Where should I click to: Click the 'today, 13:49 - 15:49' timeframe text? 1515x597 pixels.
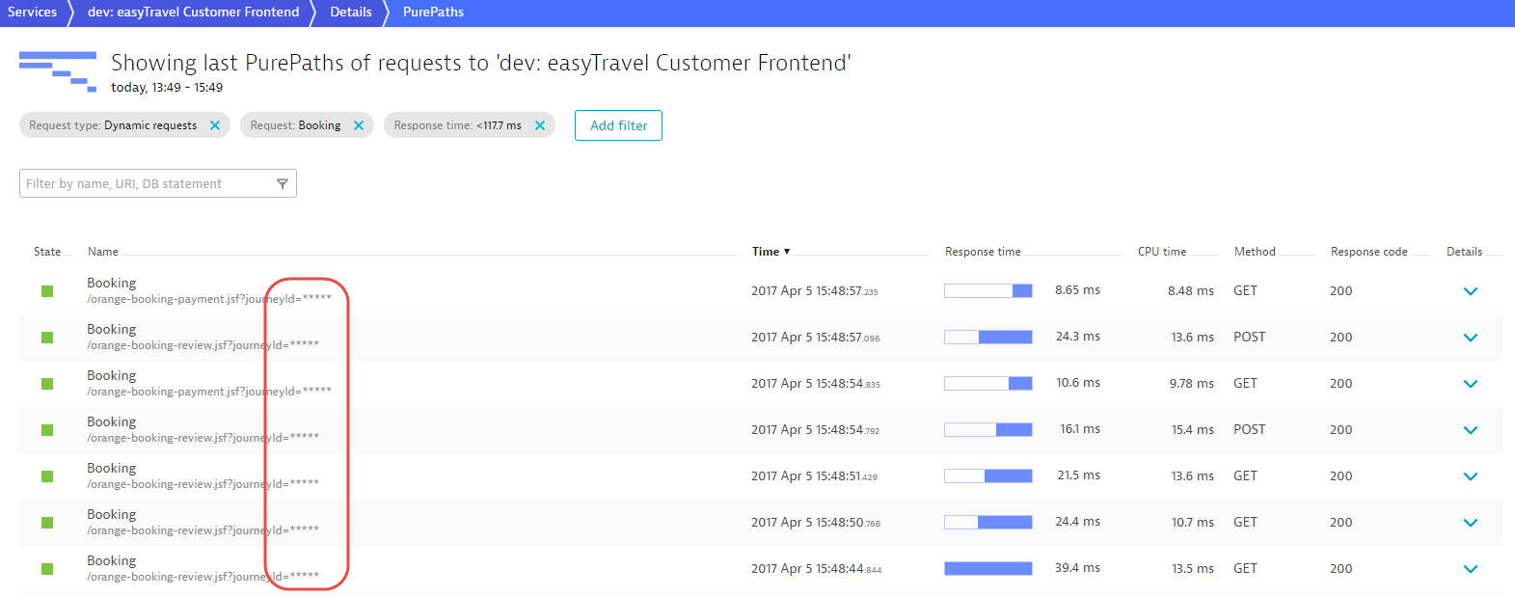pyautogui.click(x=167, y=88)
